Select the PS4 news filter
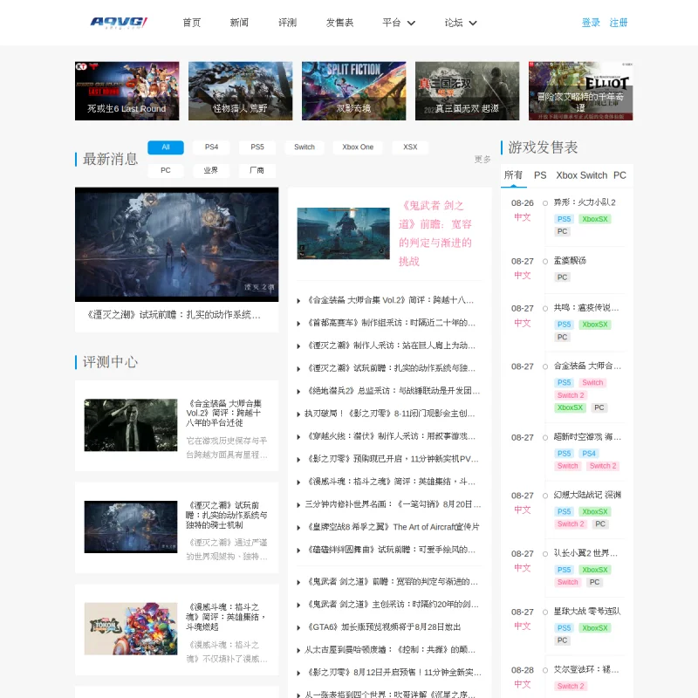 (211, 147)
